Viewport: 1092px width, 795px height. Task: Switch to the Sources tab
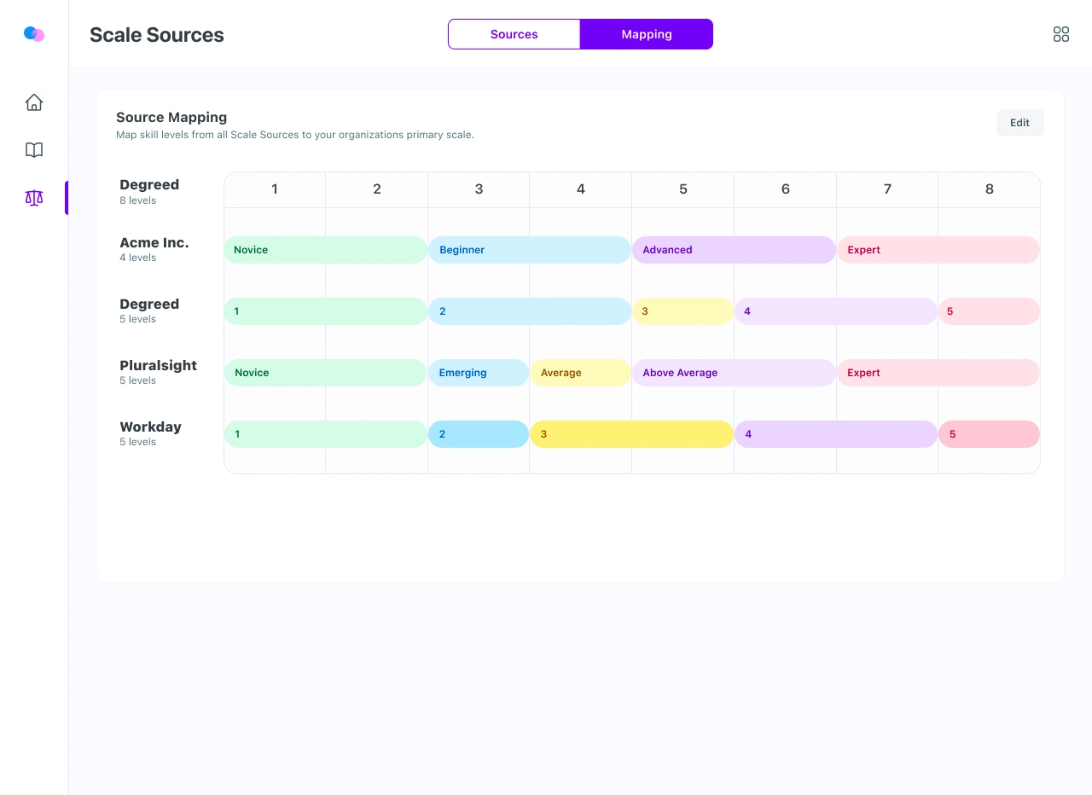pos(514,34)
